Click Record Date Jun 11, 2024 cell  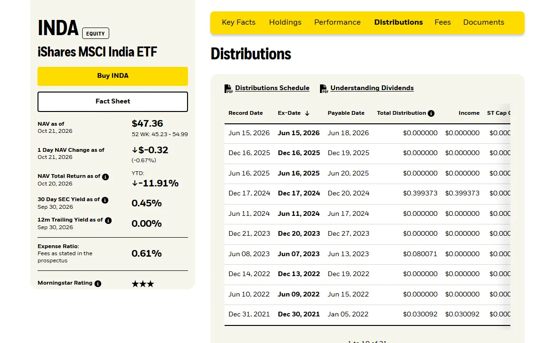tap(249, 214)
